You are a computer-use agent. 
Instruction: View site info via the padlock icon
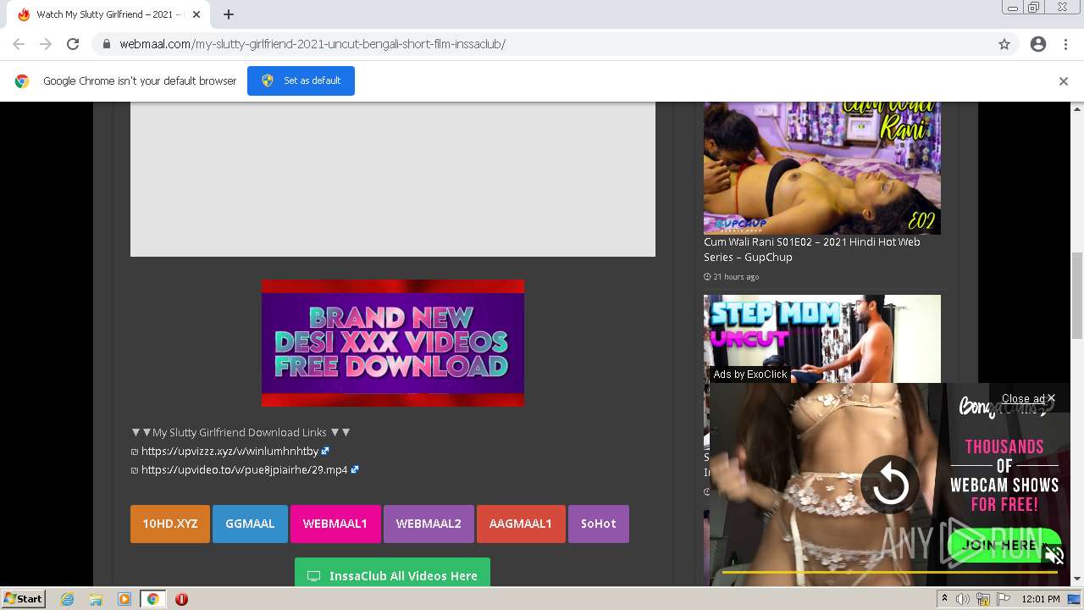pyautogui.click(x=107, y=44)
